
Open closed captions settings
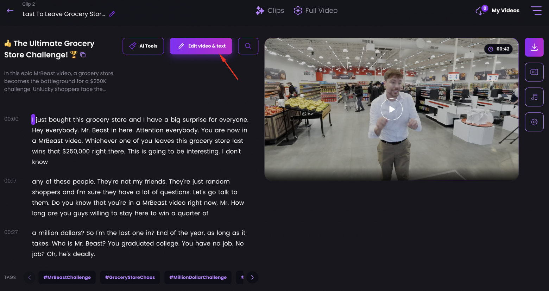tap(534, 72)
